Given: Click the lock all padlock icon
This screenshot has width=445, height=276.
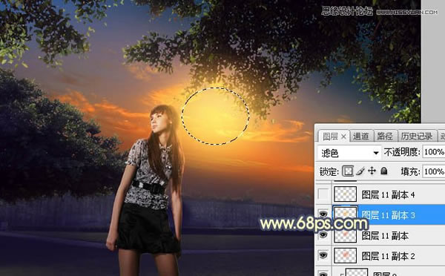Looking at the screenshot, I should (383, 171).
